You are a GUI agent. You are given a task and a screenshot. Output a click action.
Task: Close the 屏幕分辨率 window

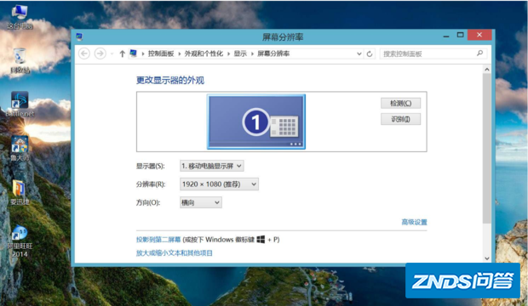[479, 35]
